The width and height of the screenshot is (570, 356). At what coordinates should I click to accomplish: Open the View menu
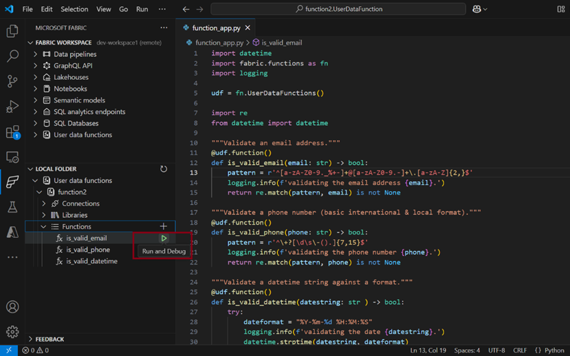click(104, 9)
